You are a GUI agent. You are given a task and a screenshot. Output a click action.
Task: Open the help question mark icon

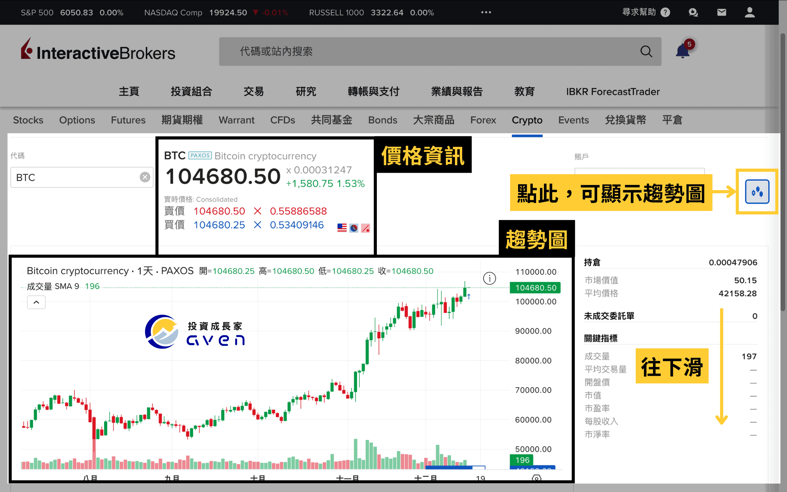[x=665, y=12]
